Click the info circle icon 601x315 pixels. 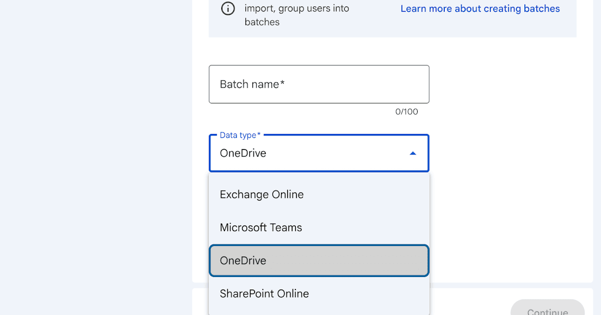228,9
